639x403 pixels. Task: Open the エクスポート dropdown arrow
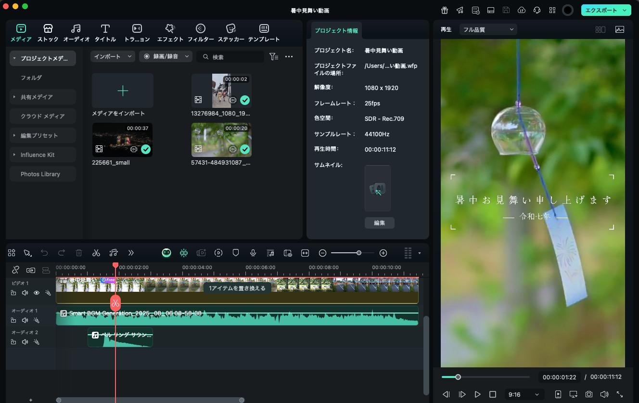(625, 10)
